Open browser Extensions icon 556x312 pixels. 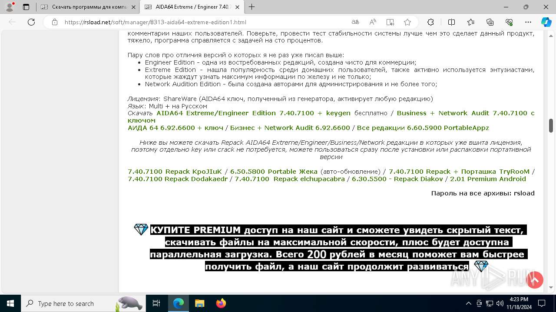pos(430,22)
